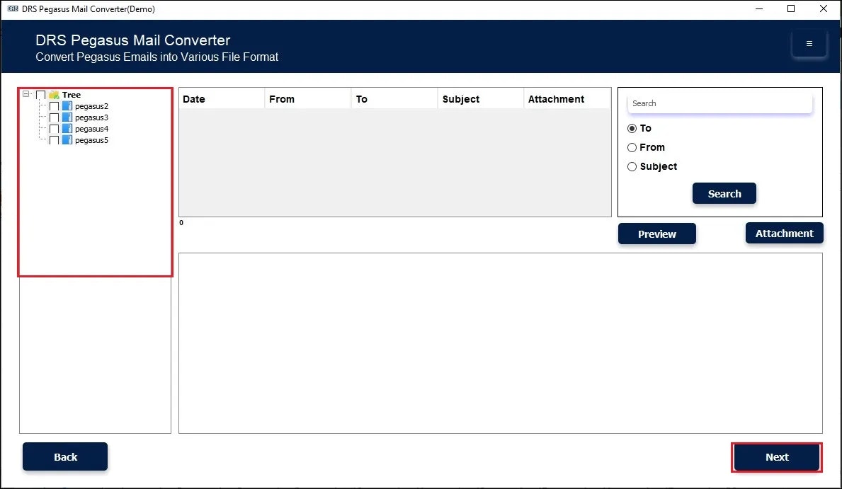Viewport: 842px width, 489px height.
Task: Select the pegasus5 tree label
Action: [x=92, y=140]
